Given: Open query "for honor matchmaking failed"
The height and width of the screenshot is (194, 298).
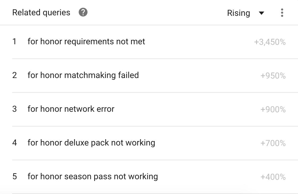Looking at the screenshot, I should pos(83,75).
